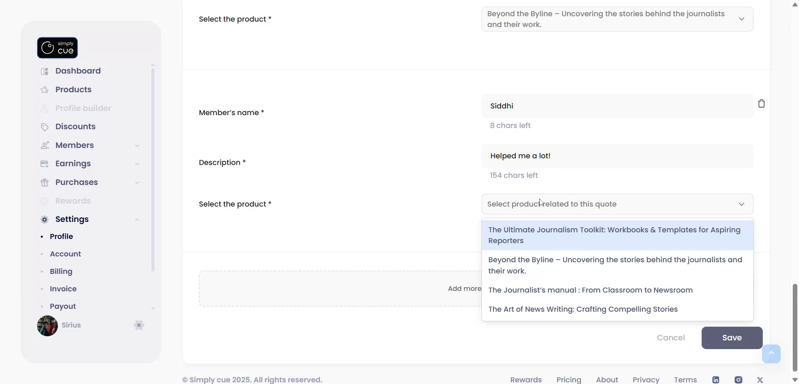Expand the Earnings submenu chevron

[x=137, y=164]
